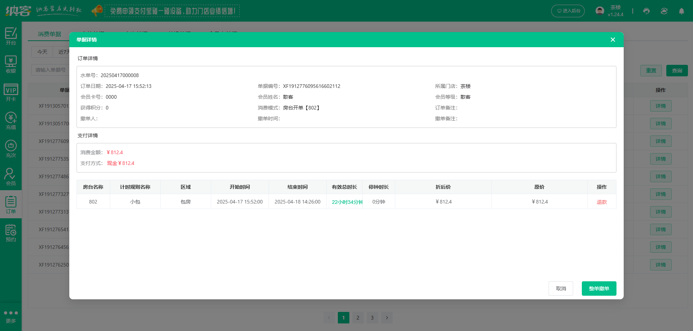Open the 开台 panel in the sidebar

pos(11,36)
